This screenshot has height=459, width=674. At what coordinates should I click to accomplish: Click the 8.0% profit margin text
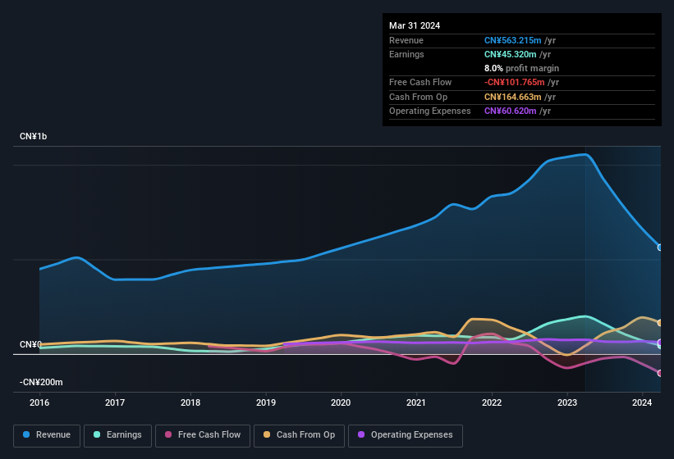point(521,69)
